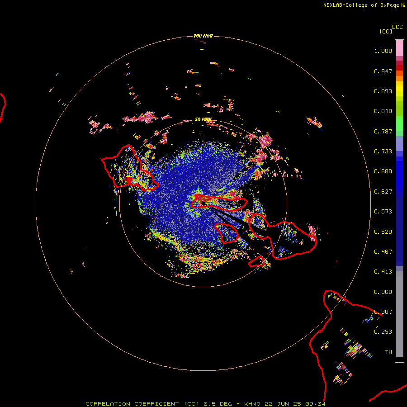The width and height of the screenshot is (407, 407).
Task: Click the Correlation Coefficient caption at bottom
Action: (205, 404)
